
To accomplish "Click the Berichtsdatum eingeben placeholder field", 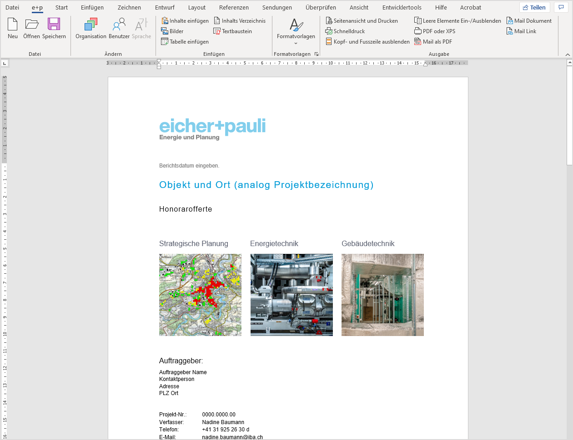I will click(189, 166).
